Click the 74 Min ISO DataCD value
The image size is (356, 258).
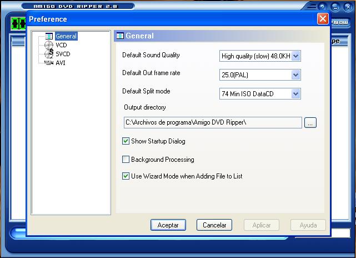[x=248, y=93]
